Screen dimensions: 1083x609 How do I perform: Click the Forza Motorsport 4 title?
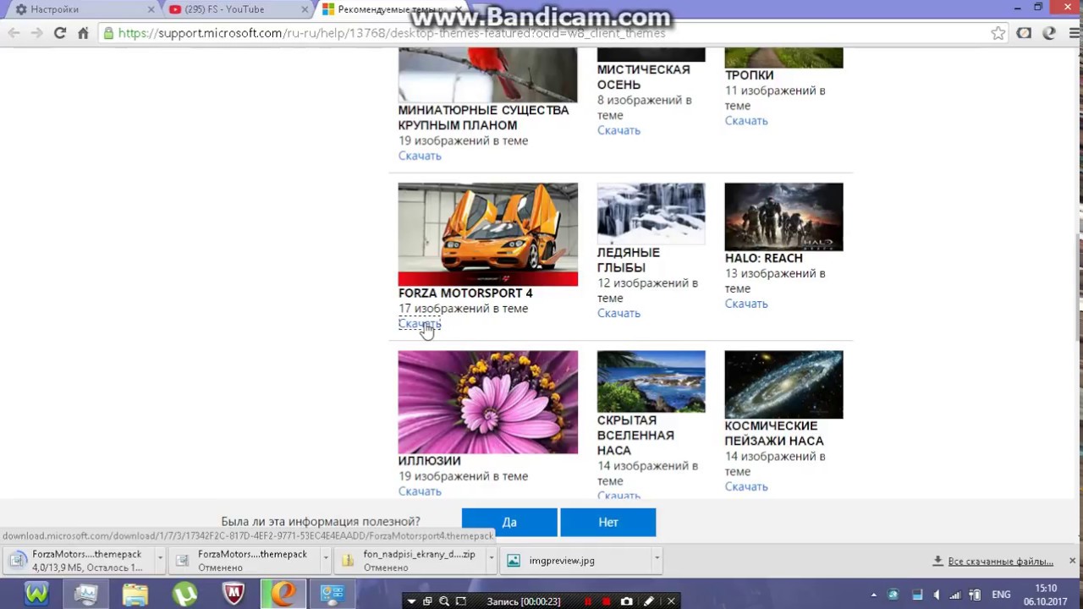coord(465,294)
